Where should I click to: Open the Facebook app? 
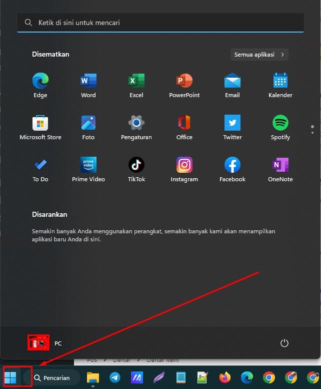click(x=232, y=169)
